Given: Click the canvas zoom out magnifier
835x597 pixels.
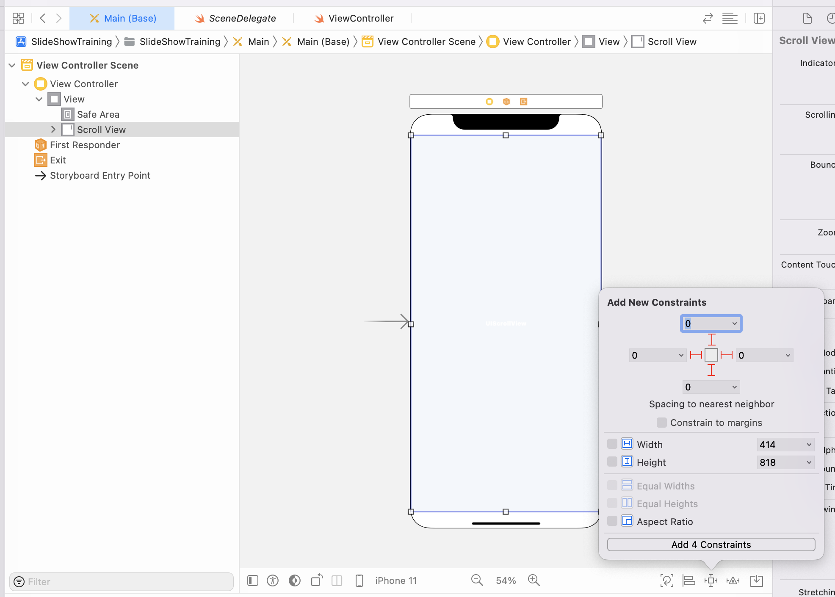Looking at the screenshot, I should (x=477, y=580).
